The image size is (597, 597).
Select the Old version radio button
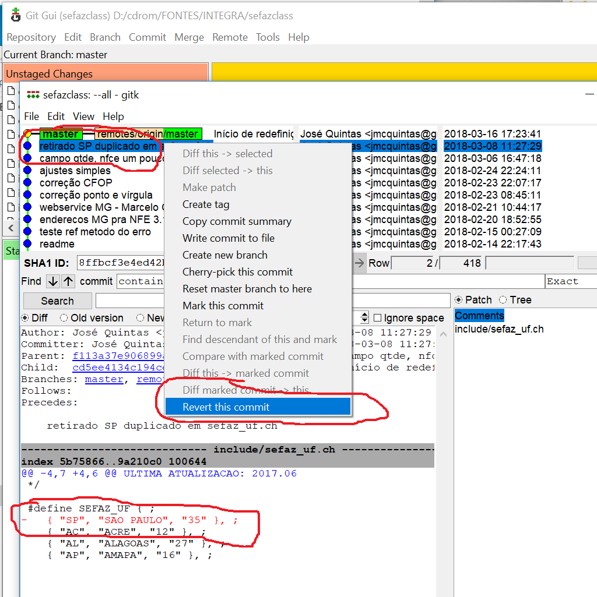(x=64, y=318)
